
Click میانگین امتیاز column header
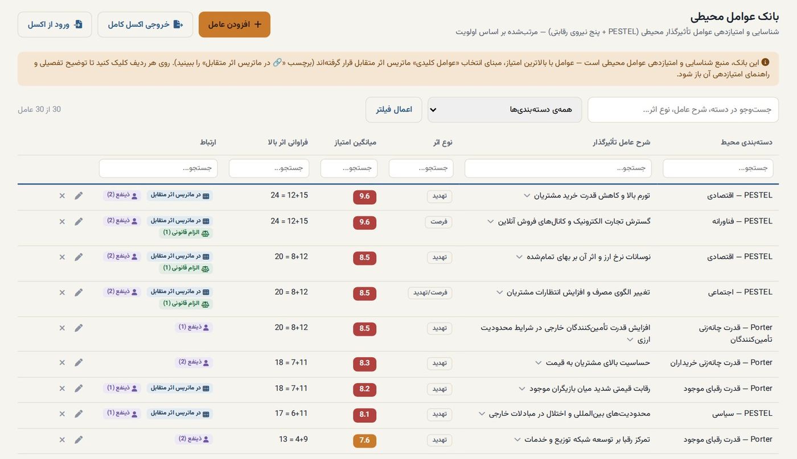355,142
